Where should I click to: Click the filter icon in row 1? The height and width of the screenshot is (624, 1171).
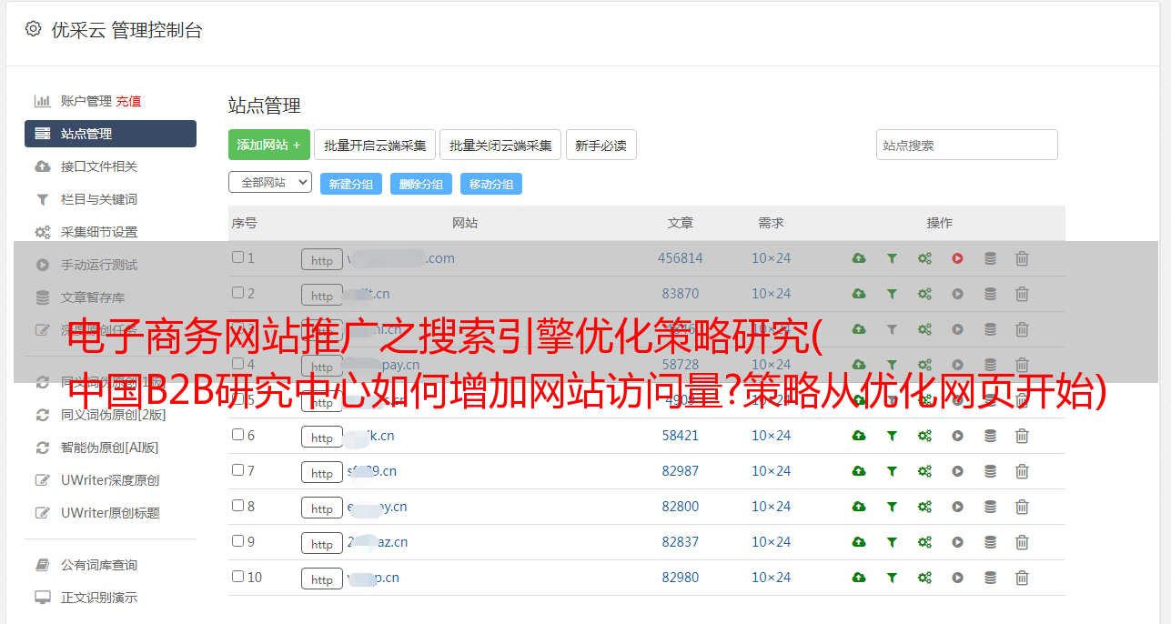point(892,258)
